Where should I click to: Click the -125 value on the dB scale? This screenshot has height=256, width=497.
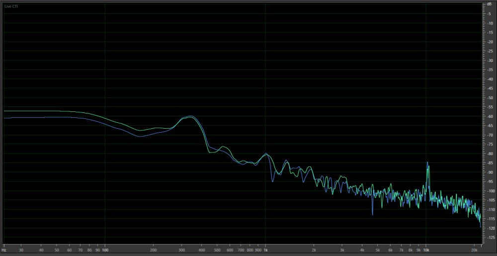490,238
